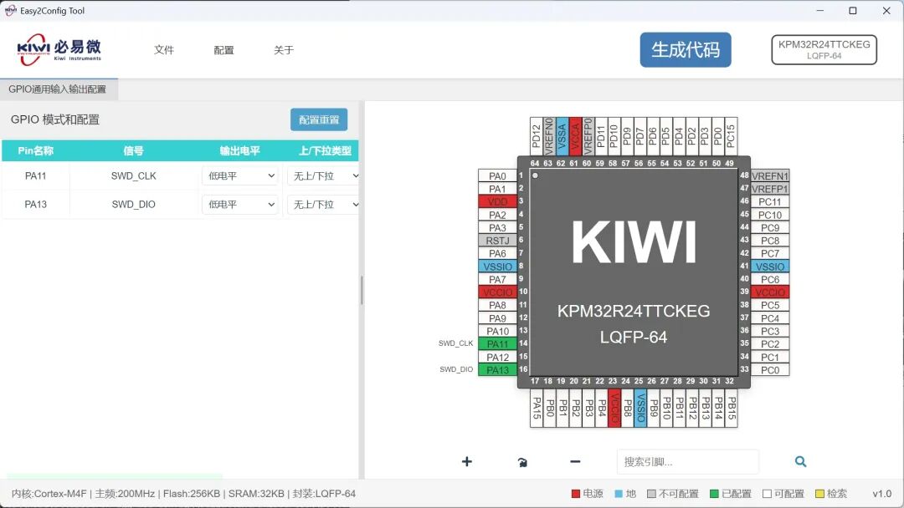The height and width of the screenshot is (508, 904).
Task: Click the v1.0 version label
Action: 881,494
